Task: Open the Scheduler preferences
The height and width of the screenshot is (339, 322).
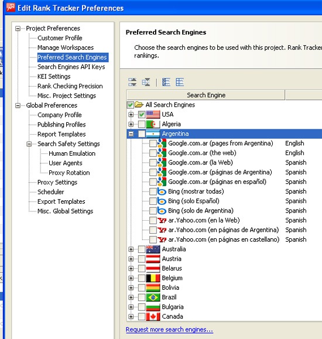Action: pos(51,192)
